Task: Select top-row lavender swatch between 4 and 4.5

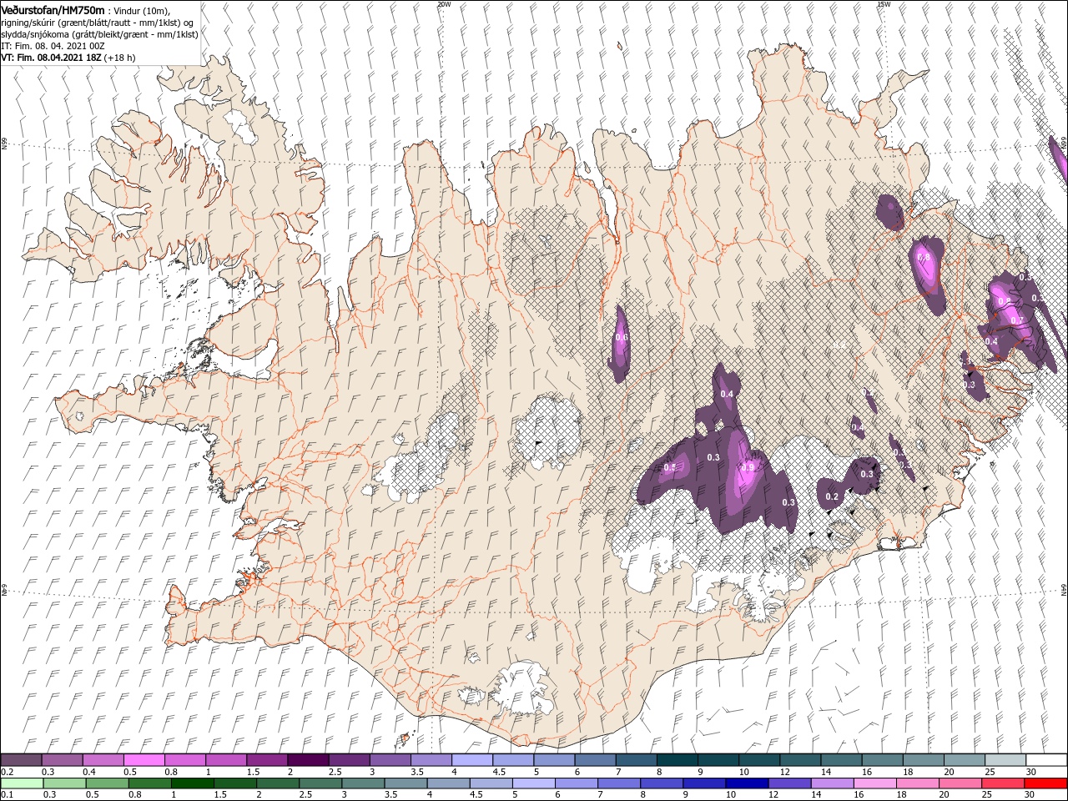Action: click(472, 759)
